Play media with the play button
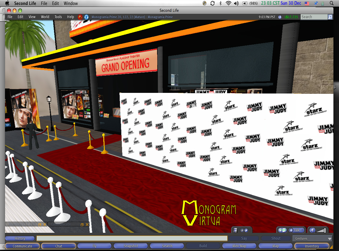339x251 pixels. point(246,231)
